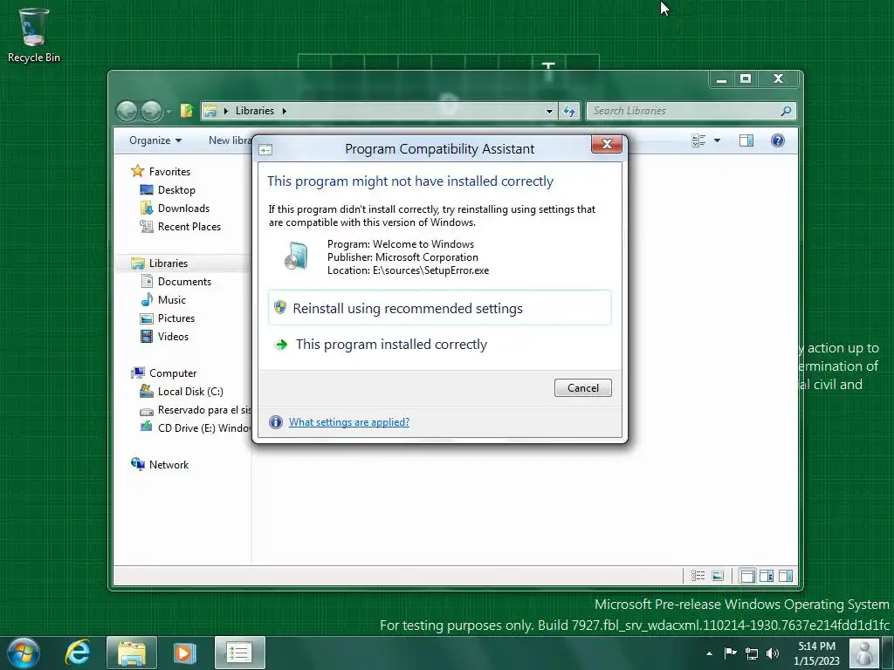Image resolution: width=894 pixels, height=670 pixels.
Task: Click the Welcome to Windows program icon
Action: [x=296, y=256]
